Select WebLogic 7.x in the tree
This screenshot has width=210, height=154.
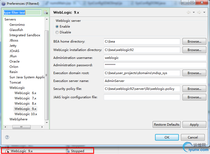pyautogui.click(x=25, y=98)
